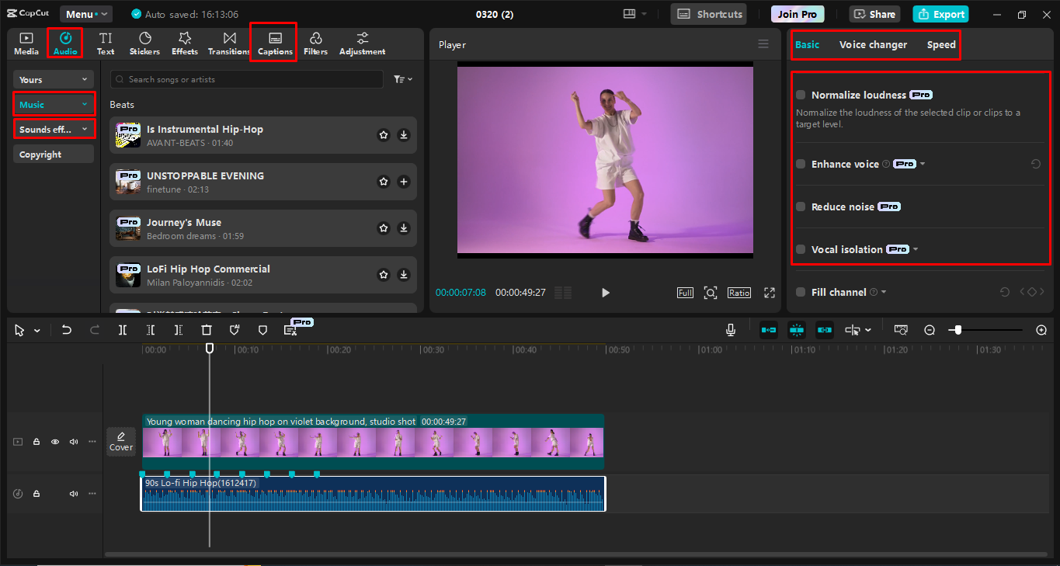Expand the Vocal isolation dropdown

click(916, 249)
